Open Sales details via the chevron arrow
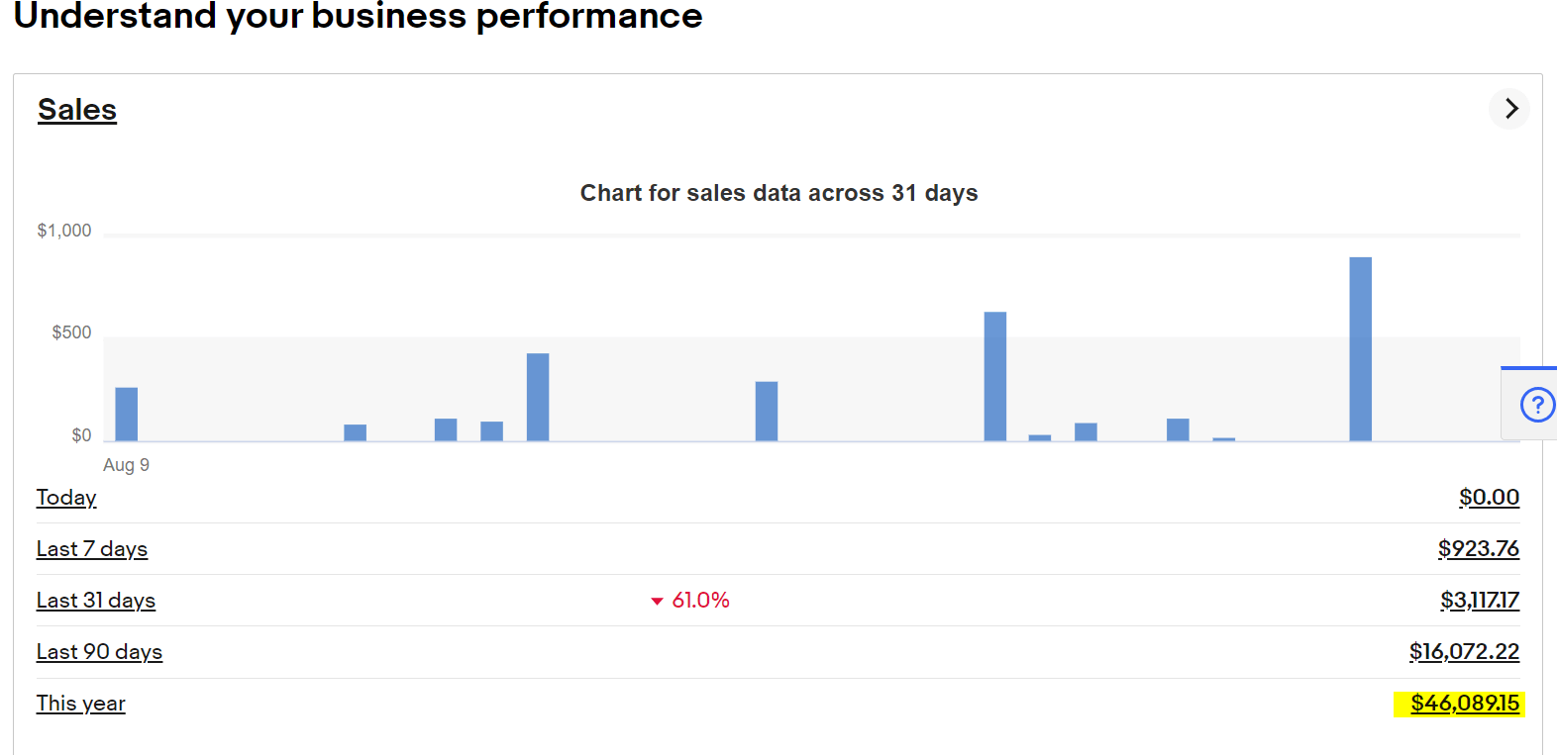 1508,109
